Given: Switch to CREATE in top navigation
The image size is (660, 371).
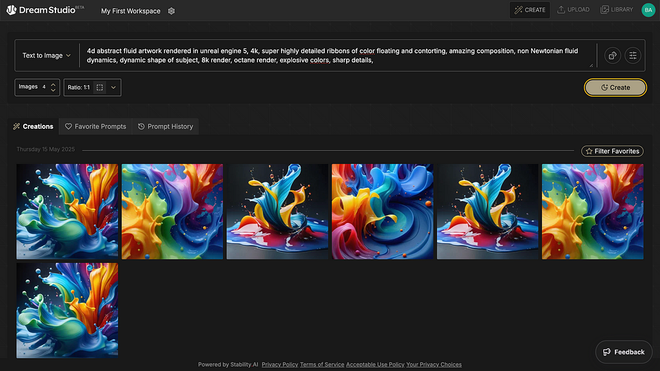Looking at the screenshot, I should (x=530, y=10).
